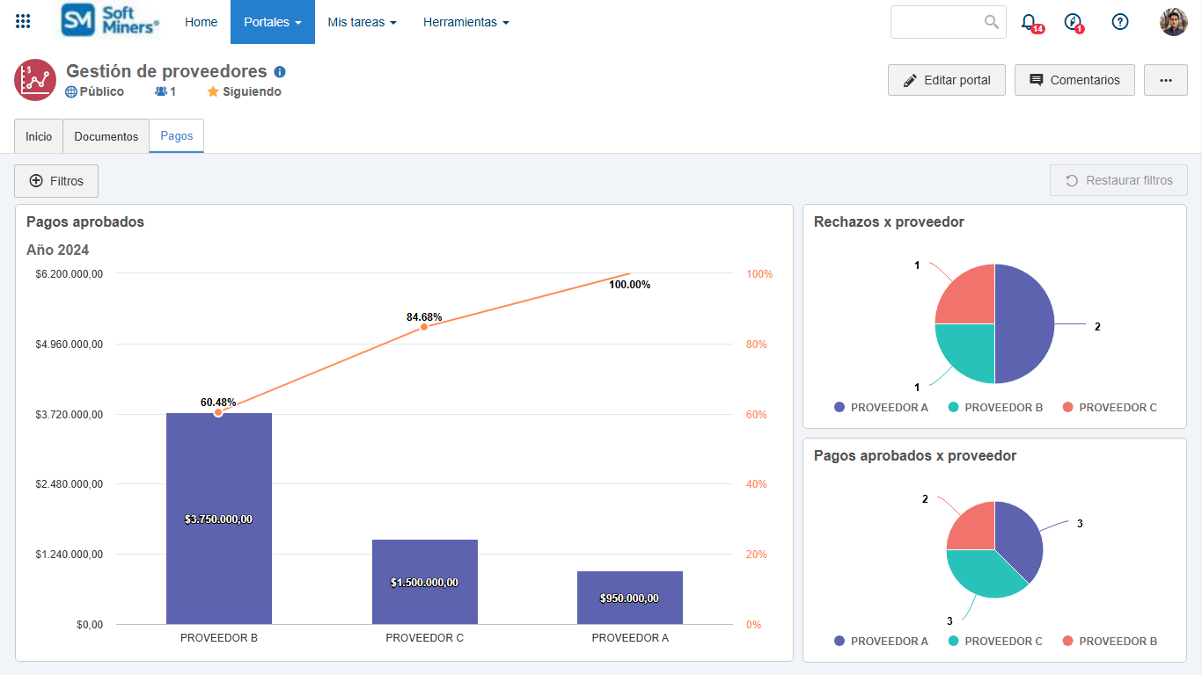
Task: Click the SoftMiners logo
Action: [111, 21]
